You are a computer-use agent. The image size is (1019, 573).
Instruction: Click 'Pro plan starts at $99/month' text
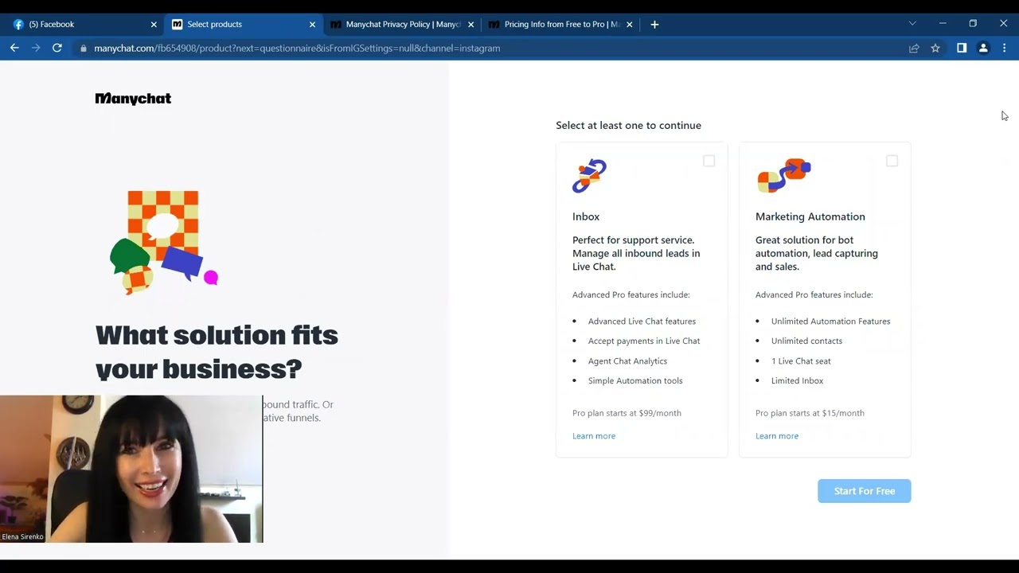[627, 413]
